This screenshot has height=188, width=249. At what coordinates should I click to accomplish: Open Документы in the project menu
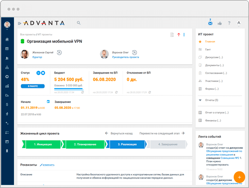click(x=214, y=65)
